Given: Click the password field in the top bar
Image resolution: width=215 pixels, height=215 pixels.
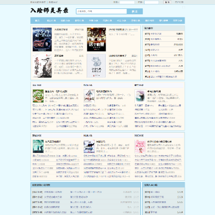Looking at the screenshot, I should coord(151,2).
